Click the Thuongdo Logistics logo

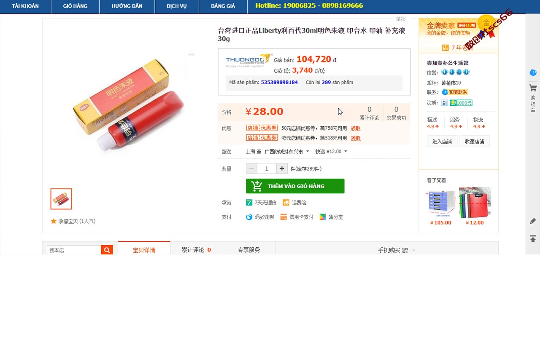[248, 60]
